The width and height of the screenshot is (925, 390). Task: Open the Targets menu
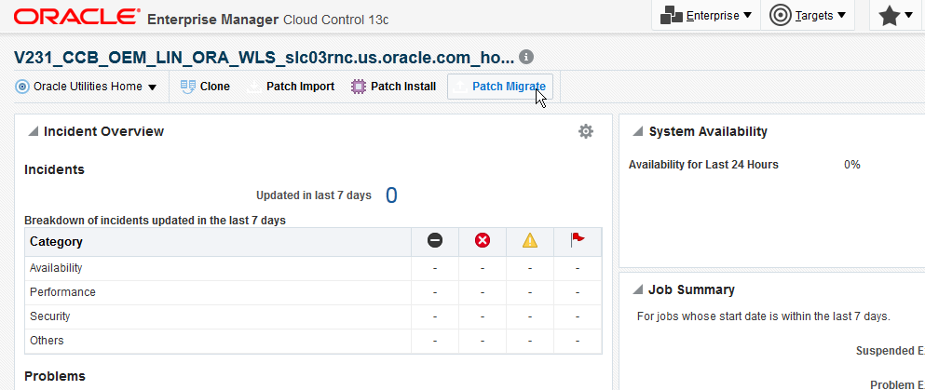click(x=807, y=15)
